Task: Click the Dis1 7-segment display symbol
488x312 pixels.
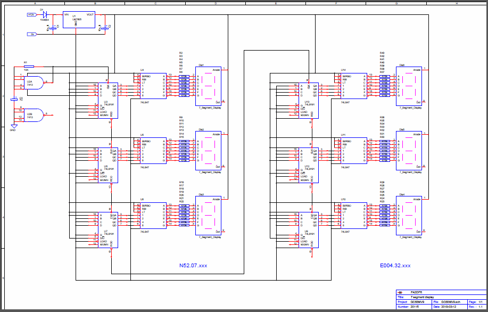Action: point(209,85)
